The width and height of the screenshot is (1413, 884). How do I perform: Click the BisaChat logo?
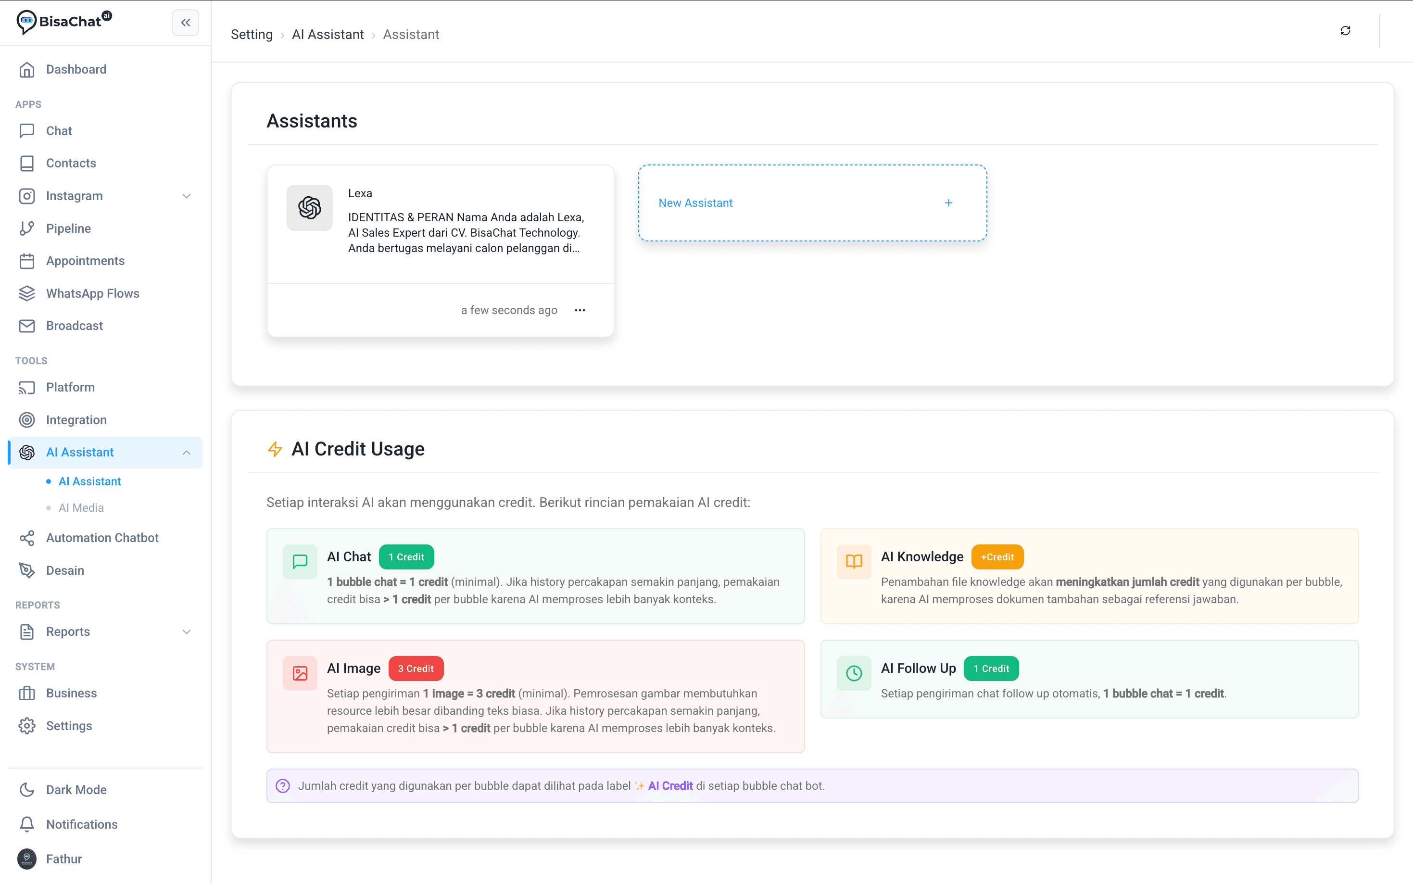64,22
